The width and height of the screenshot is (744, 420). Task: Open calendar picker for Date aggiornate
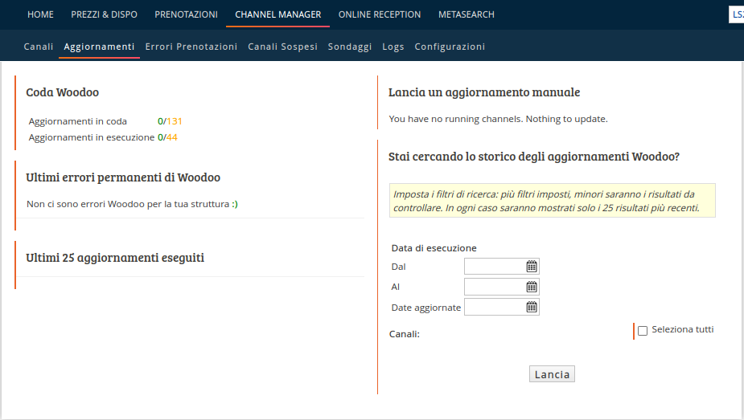(x=532, y=308)
